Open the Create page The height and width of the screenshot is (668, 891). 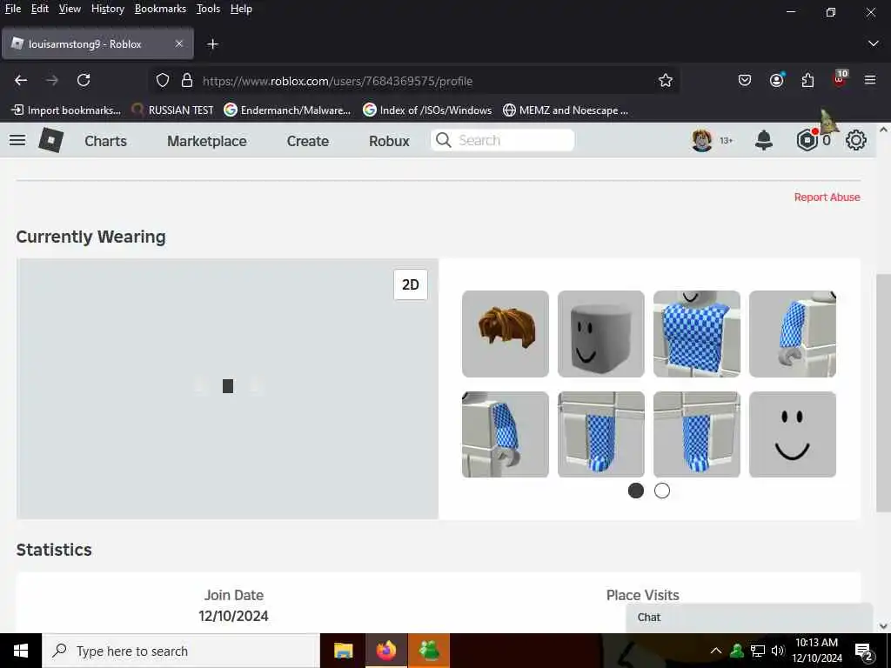click(x=307, y=141)
